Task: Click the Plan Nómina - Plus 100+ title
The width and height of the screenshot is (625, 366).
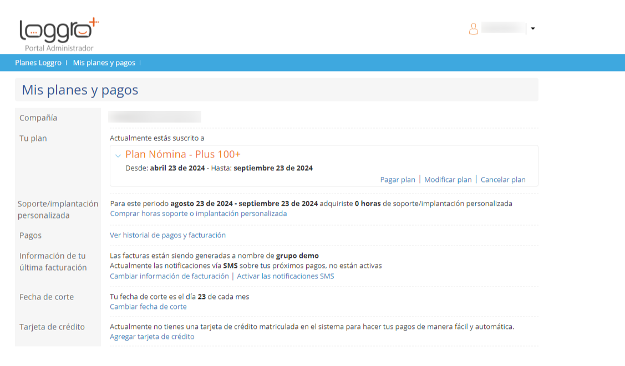Action: (183, 154)
